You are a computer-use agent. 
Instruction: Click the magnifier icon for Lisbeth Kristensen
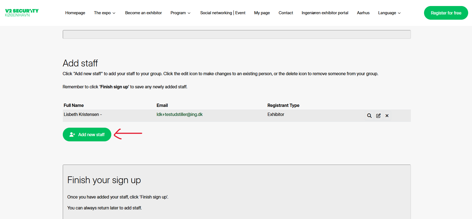tap(369, 116)
